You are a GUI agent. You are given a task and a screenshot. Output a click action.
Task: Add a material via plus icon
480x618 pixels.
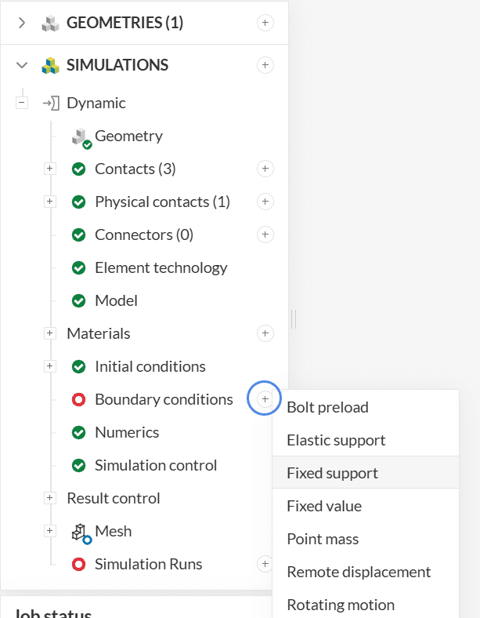coord(265,333)
